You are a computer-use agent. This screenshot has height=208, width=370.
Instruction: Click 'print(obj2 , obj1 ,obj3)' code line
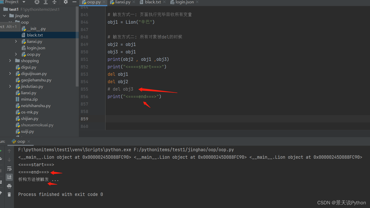click(x=138, y=59)
